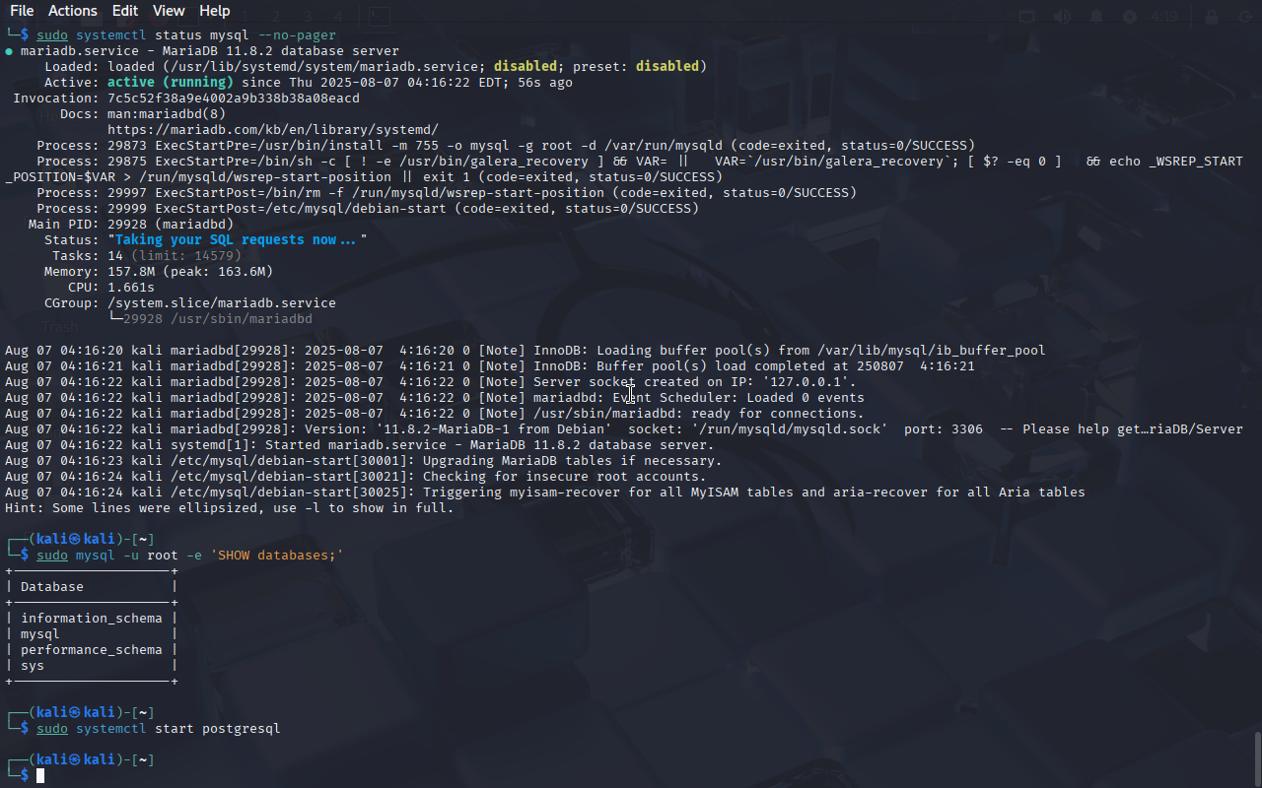Click the 'Loading buffer pool(s) from /var/lib/mysql/ib_buffer_pool' line
The height and width of the screenshot is (788, 1262).
click(526, 351)
